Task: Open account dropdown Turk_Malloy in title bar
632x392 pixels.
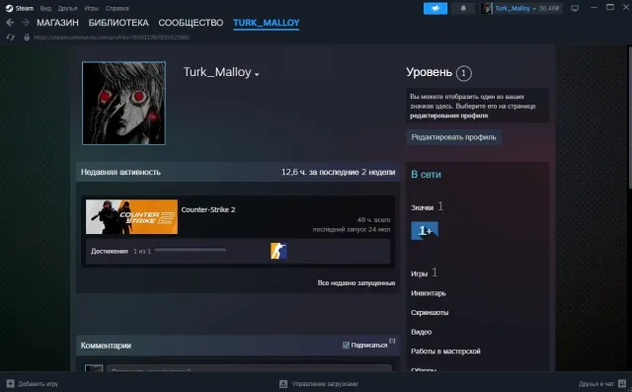Action: [x=515, y=8]
